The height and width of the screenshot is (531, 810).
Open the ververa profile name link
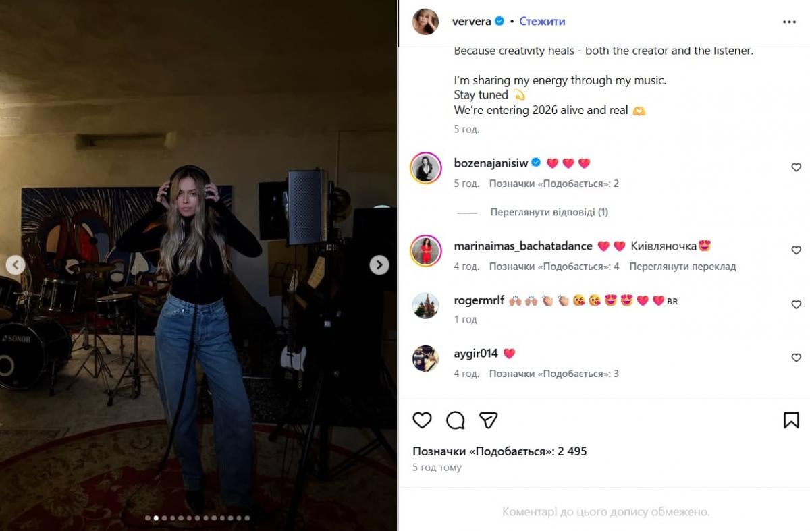click(x=473, y=22)
